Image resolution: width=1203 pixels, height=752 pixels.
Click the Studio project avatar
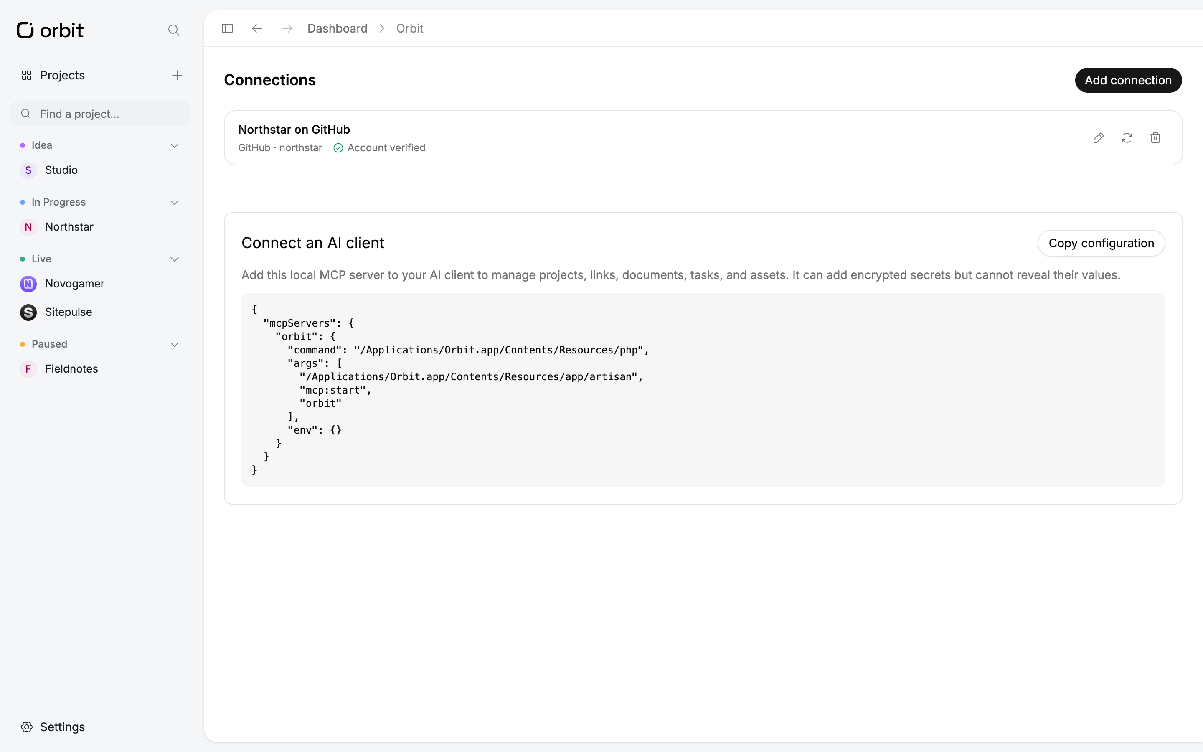click(x=28, y=170)
